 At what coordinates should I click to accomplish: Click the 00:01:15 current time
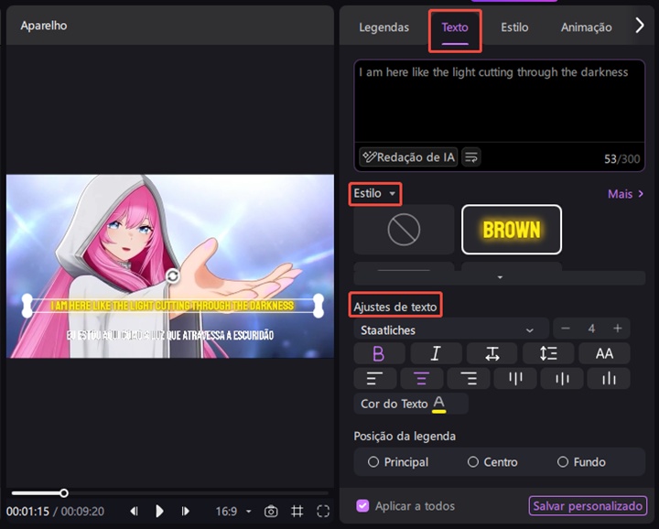(27, 512)
